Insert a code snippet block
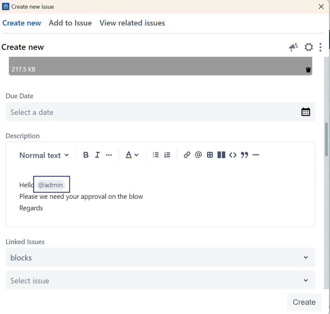This screenshot has height=314, width=330. [233, 155]
